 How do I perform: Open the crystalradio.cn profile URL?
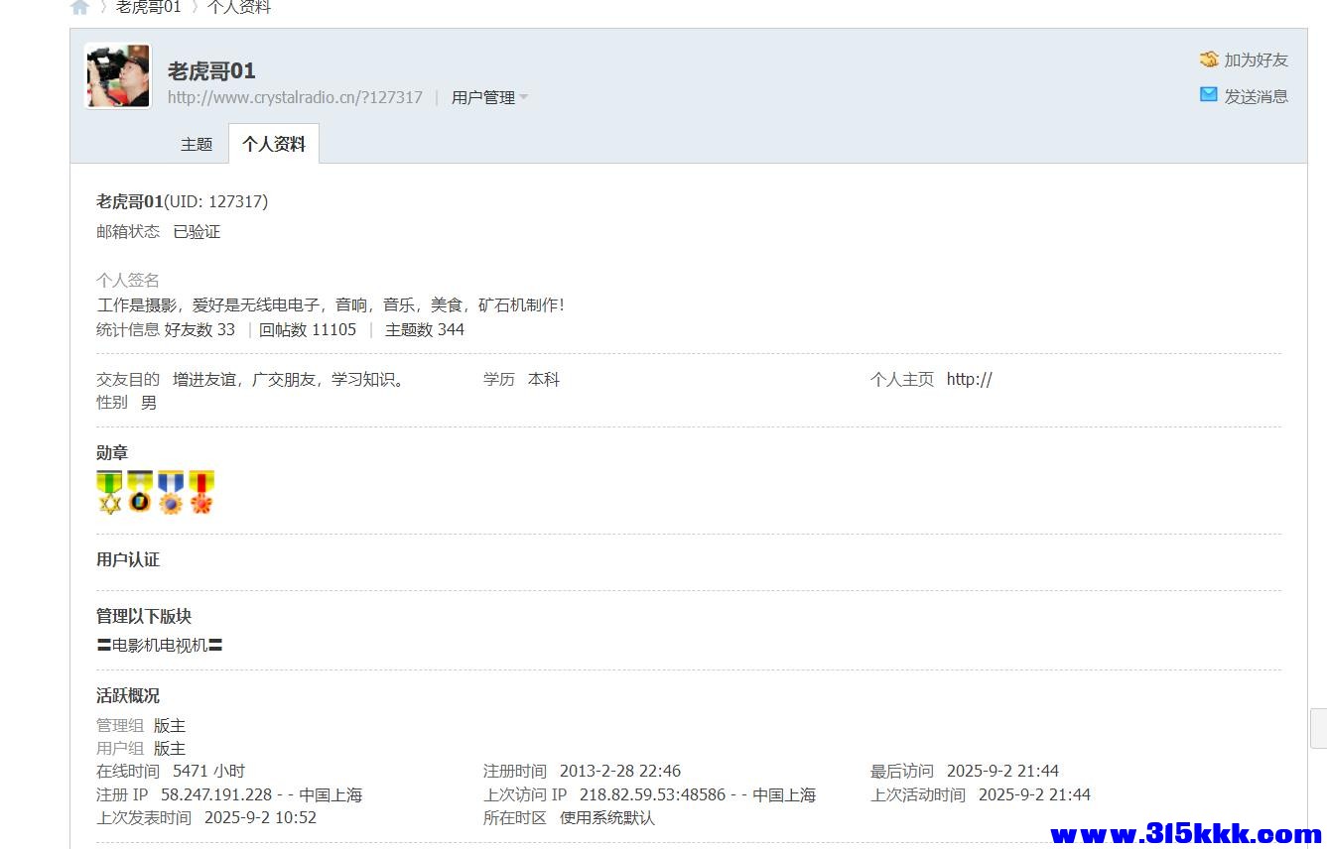[295, 97]
